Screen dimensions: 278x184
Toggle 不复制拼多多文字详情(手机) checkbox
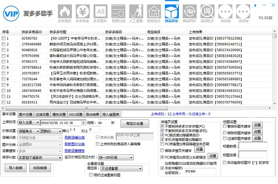(x=162, y=131)
